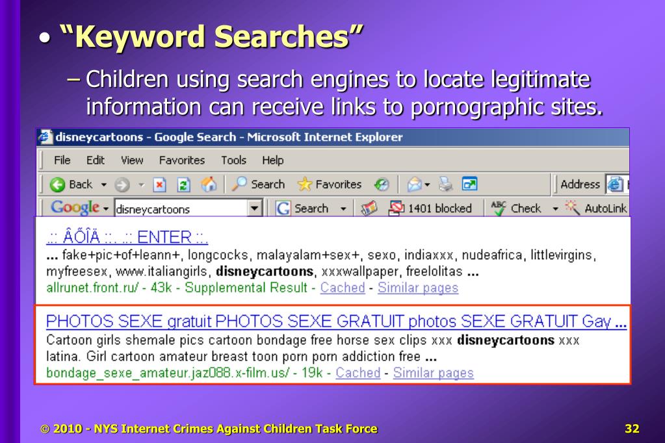The width and height of the screenshot is (665, 443).
Task: Click the Google toolbar news icon
Action: (x=369, y=208)
